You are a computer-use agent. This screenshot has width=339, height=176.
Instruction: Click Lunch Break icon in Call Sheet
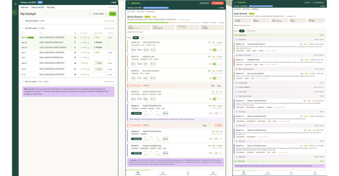(236, 87)
